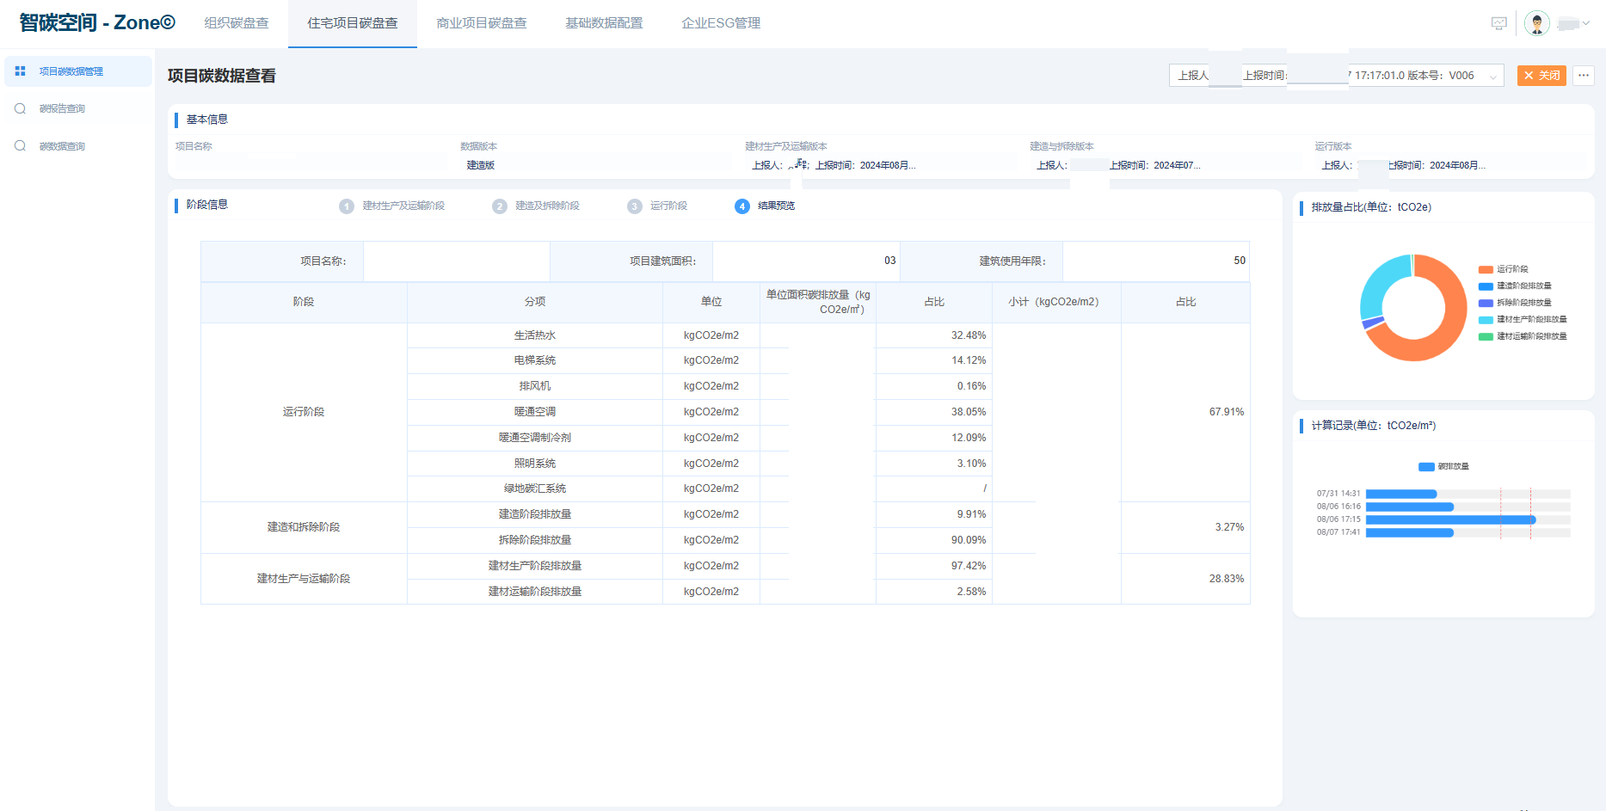
Task: Click the step 1 circle 建材生产及运输阶段
Action: point(347,206)
